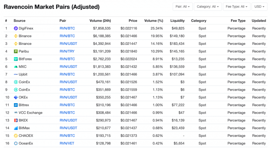Viewport: 270px width, 148px height.
Task: Click the BitForex exchange logo icon
Action: (16, 59)
